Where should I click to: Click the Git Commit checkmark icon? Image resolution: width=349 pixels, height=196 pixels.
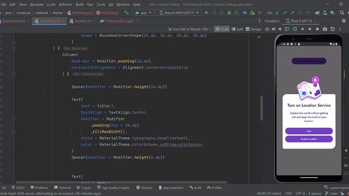click(285, 13)
